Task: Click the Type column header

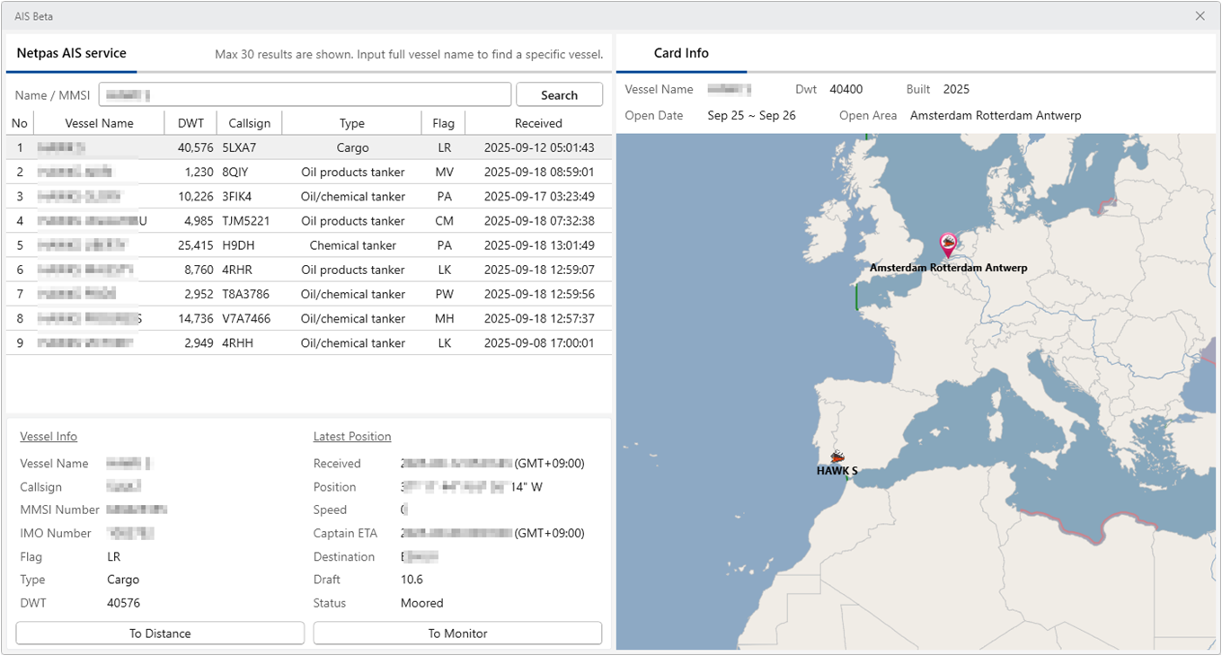Action: (x=352, y=123)
